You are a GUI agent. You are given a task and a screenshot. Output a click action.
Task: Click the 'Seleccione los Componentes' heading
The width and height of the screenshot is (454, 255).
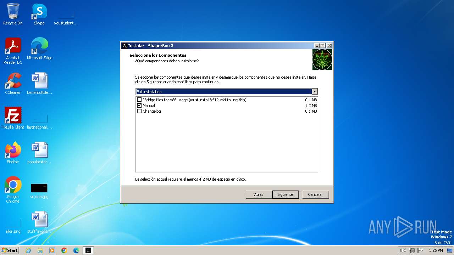pos(158,55)
